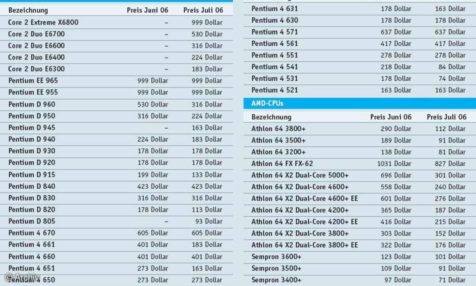The height and width of the screenshot is (286, 476).
Task: Pick the "Sempron 3400+" name
Action: 276,280
